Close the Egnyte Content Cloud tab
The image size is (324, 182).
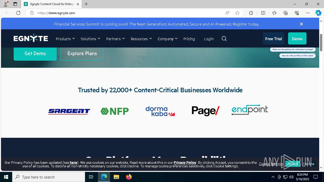(x=78, y=4)
